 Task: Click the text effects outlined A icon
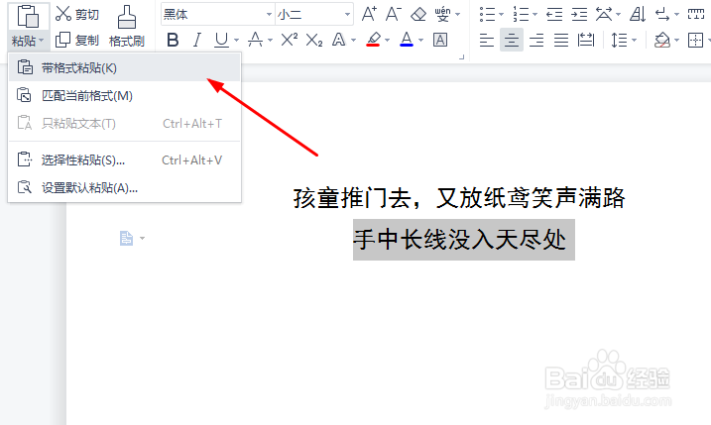(x=339, y=41)
